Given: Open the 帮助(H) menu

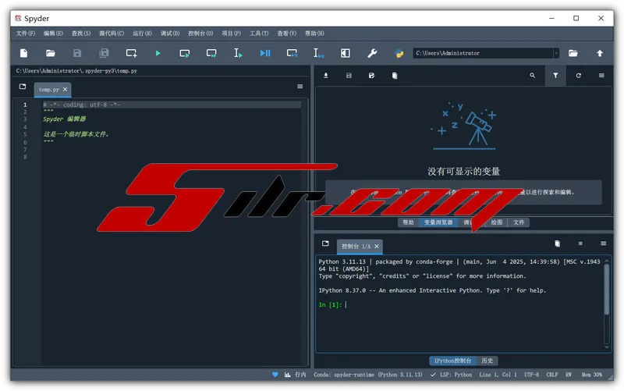Looking at the screenshot, I should pos(314,34).
